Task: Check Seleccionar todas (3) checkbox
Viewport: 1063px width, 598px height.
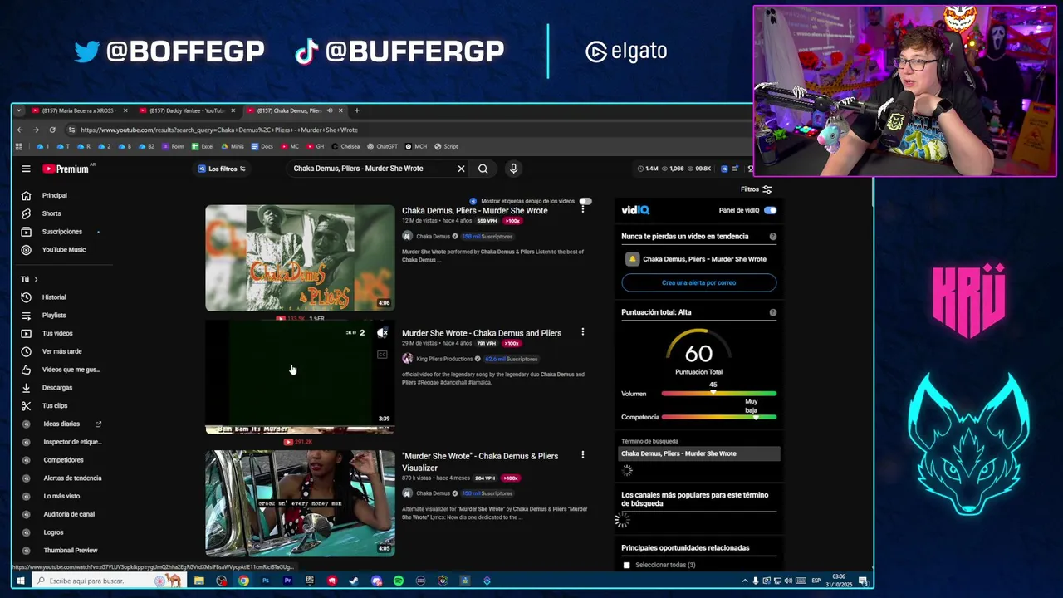Action: coord(626,566)
